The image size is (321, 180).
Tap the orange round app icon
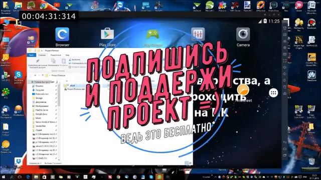pos(243,90)
